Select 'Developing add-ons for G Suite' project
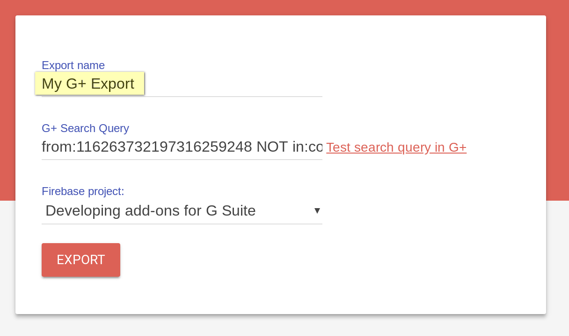The width and height of the screenshot is (569, 336). [150, 210]
